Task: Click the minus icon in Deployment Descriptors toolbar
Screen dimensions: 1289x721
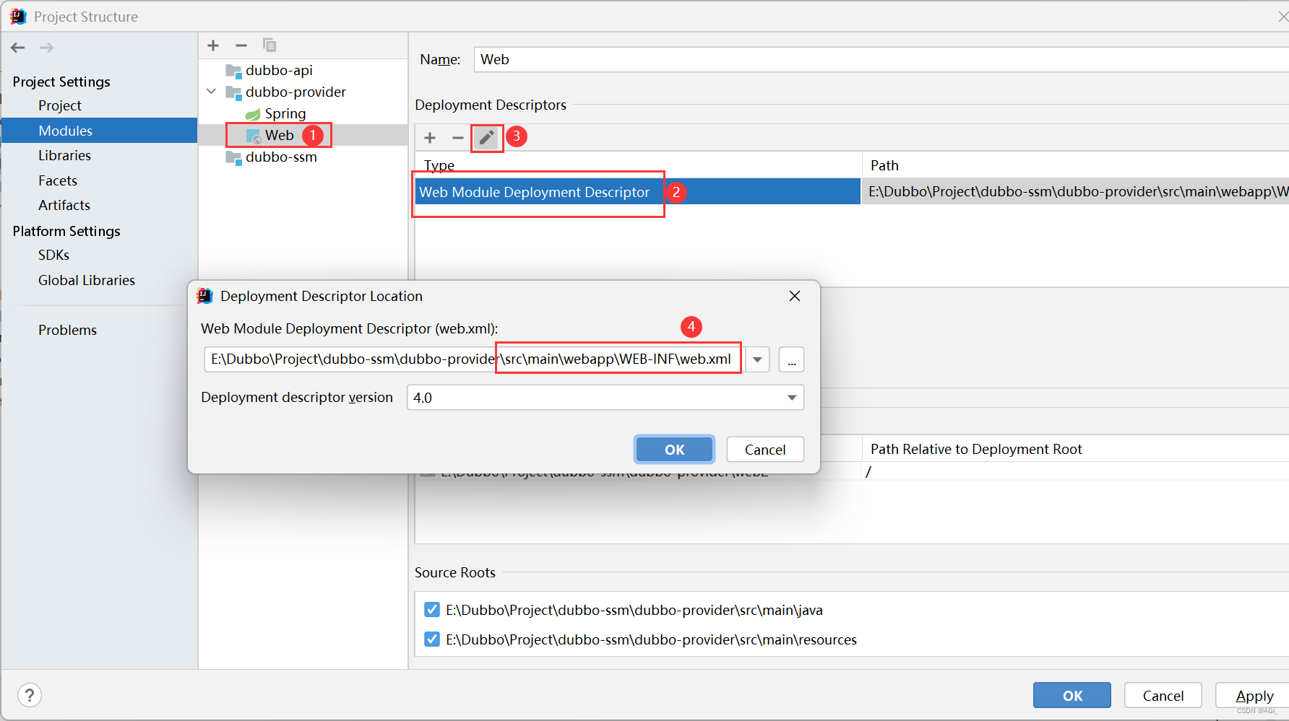Action: pyautogui.click(x=457, y=137)
